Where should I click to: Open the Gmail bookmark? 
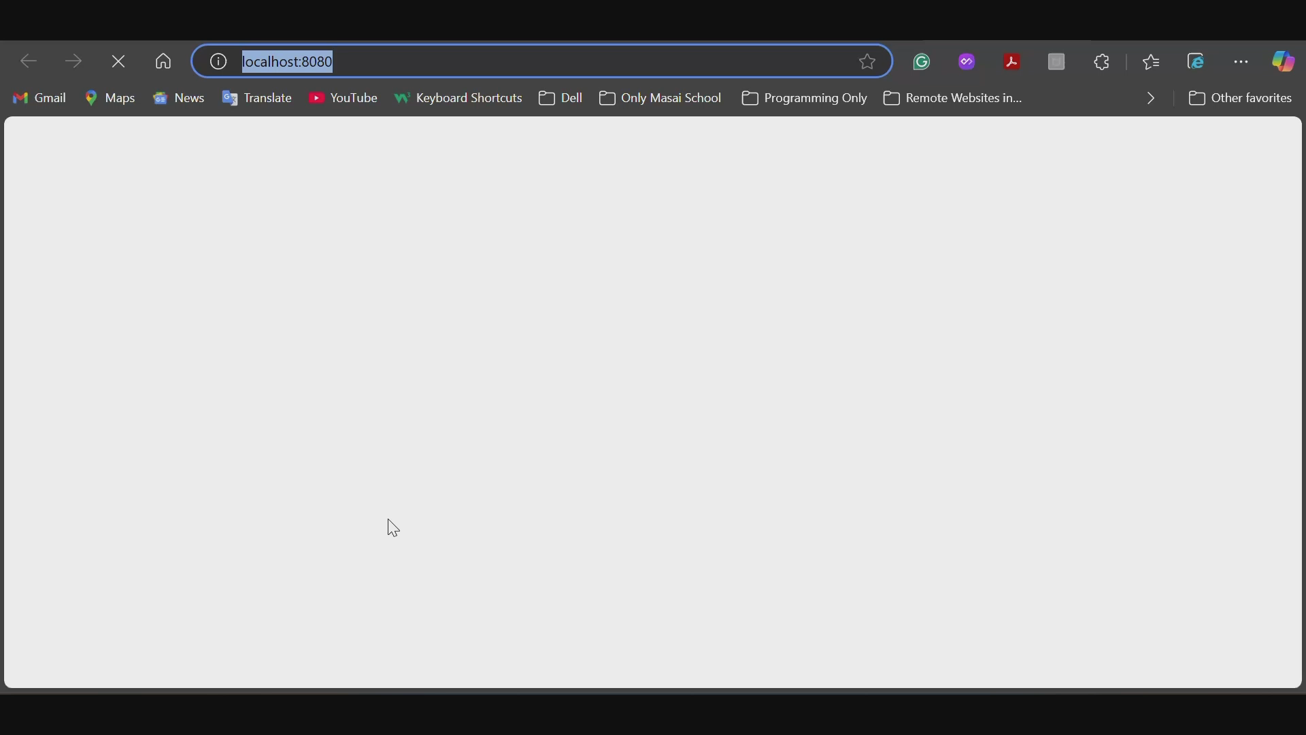click(x=40, y=99)
